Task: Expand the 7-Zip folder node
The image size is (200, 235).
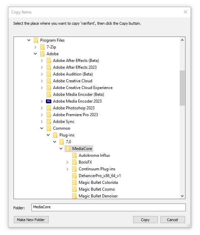Action: (35, 47)
